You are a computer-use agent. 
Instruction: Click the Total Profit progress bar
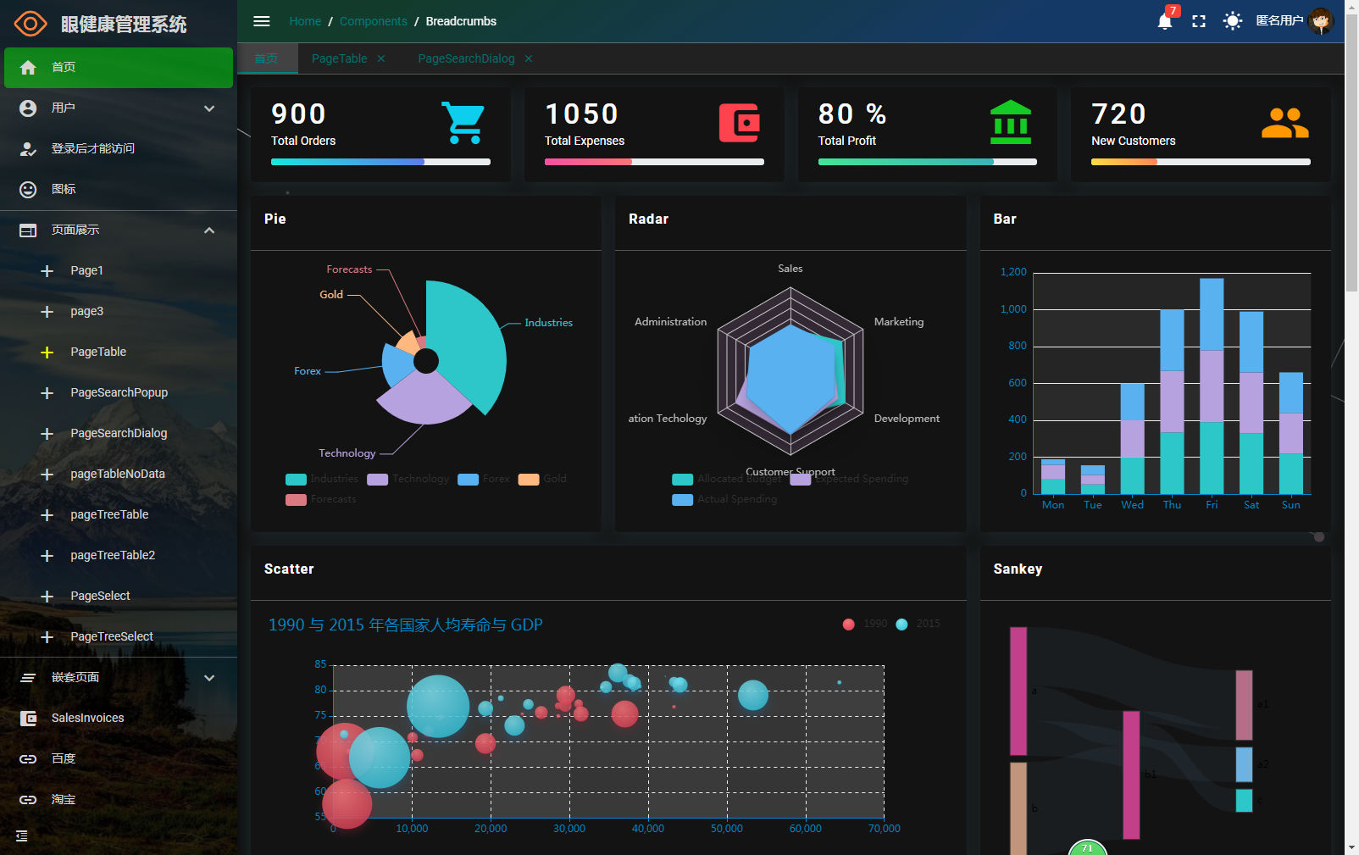point(928,162)
